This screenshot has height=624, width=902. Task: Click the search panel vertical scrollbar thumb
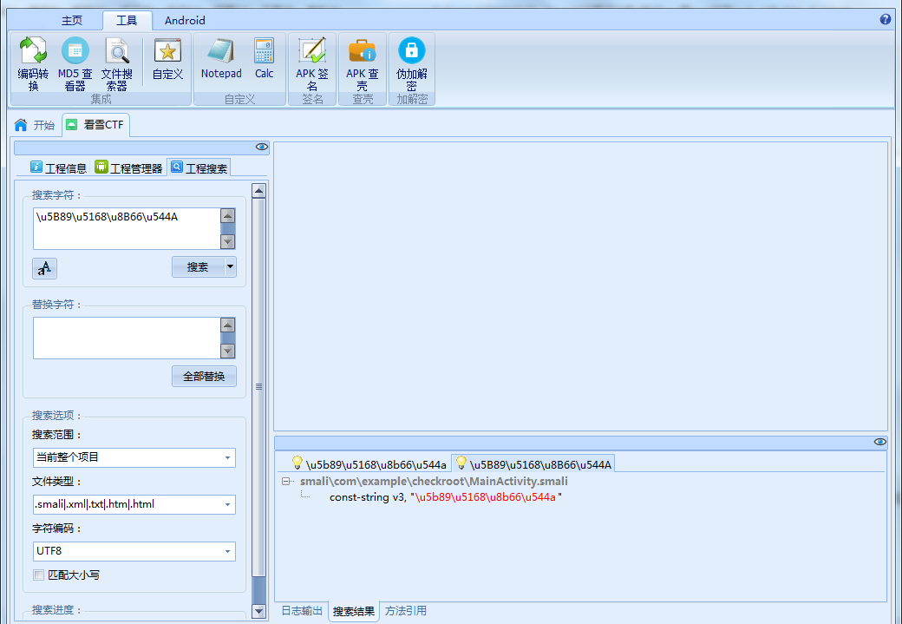pos(258,386)
